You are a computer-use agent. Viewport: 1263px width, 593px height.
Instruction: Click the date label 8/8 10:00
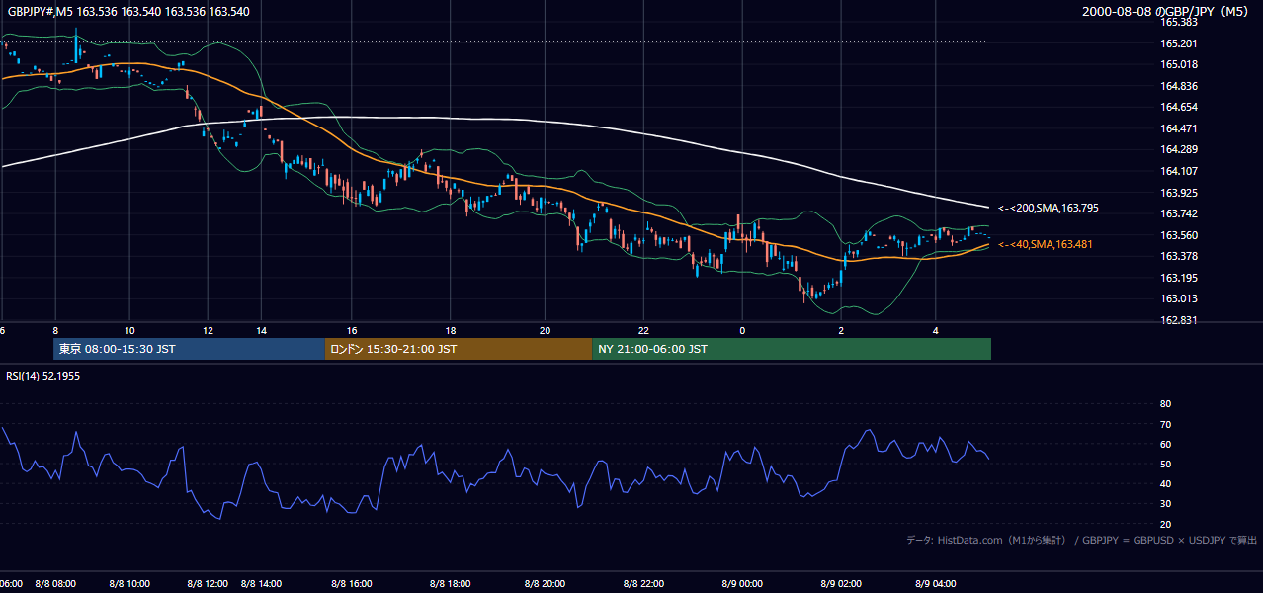[x=129, y=584]
